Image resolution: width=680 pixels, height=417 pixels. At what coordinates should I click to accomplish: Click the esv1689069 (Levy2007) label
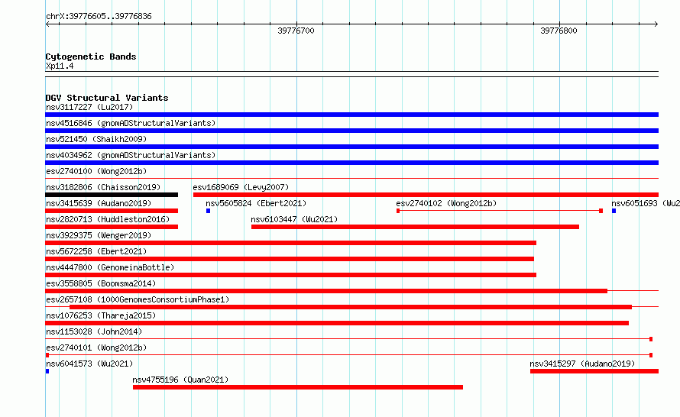coord(241,187)
